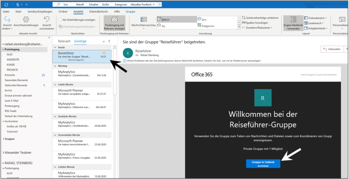Click the Undo arrow in the title bar

pos(13,4)
